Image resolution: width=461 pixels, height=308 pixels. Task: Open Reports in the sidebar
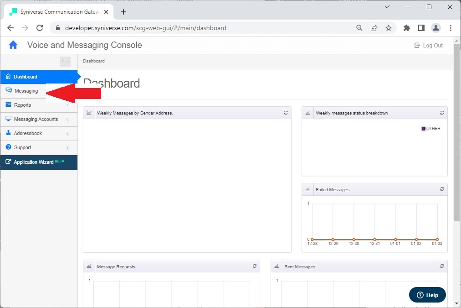39,105
